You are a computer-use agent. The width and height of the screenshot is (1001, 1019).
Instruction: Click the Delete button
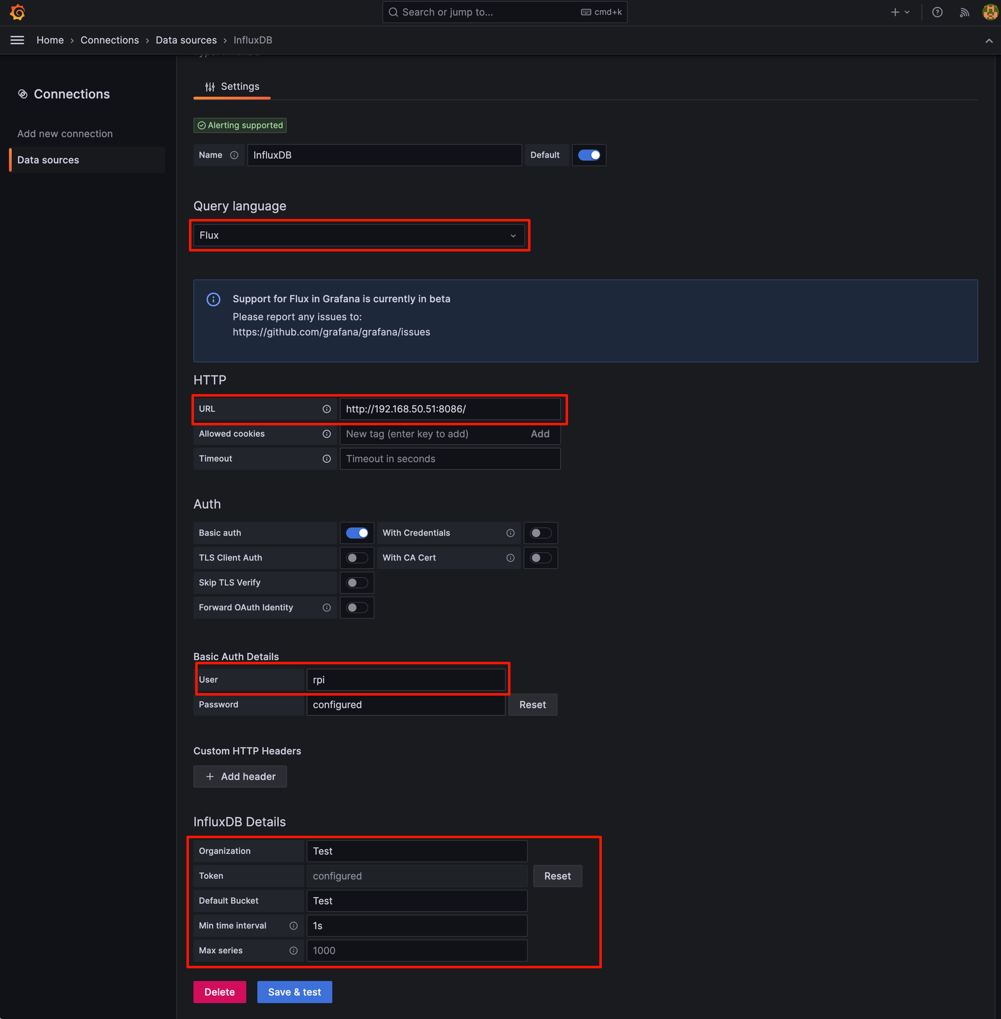coord(220,992)
